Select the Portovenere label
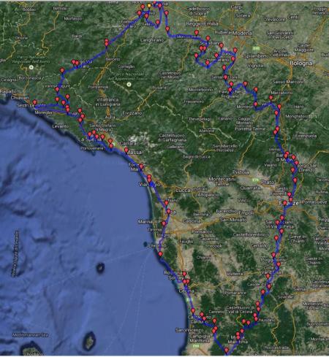The width and height of the screenshot is (329, 357). click(x=92, y=148)
